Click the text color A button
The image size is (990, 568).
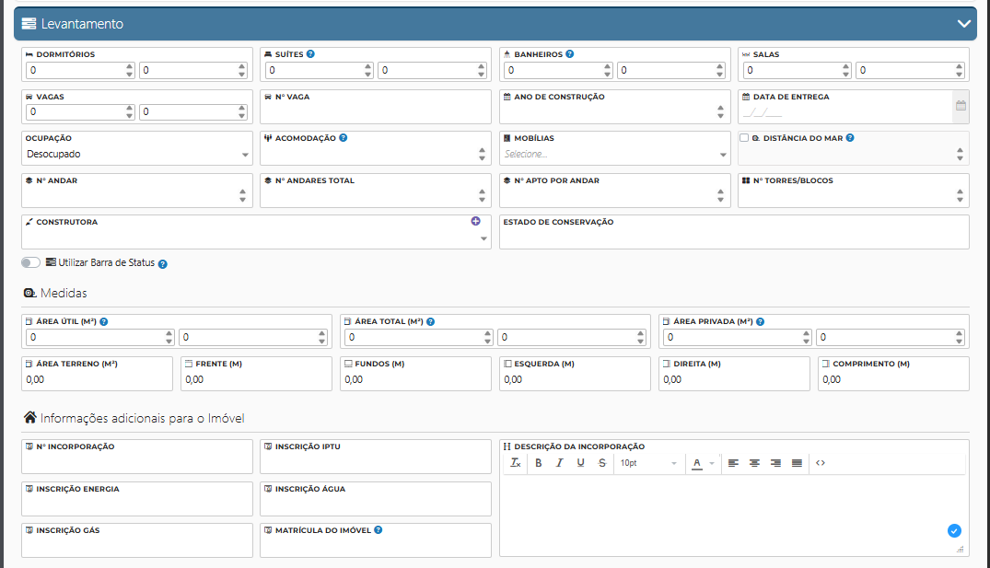[x=698, y=463]
